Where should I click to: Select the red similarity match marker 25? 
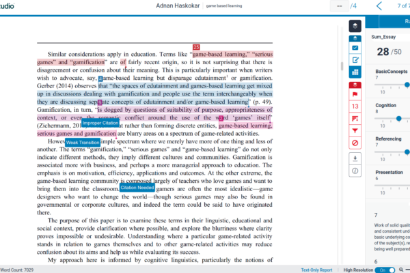pos(196,47)
